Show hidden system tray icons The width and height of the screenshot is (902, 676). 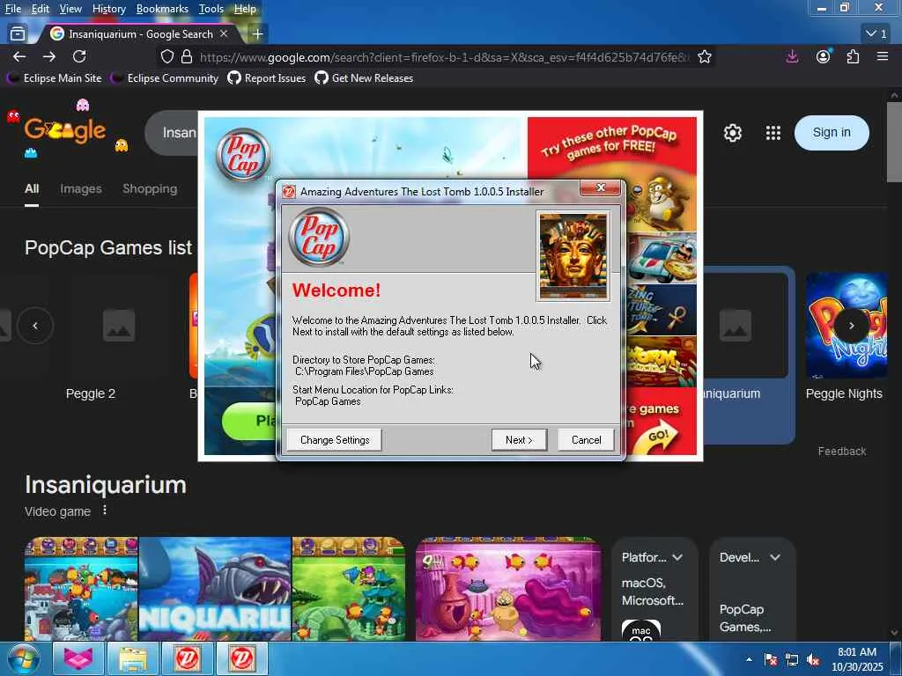tap(749, 659)
